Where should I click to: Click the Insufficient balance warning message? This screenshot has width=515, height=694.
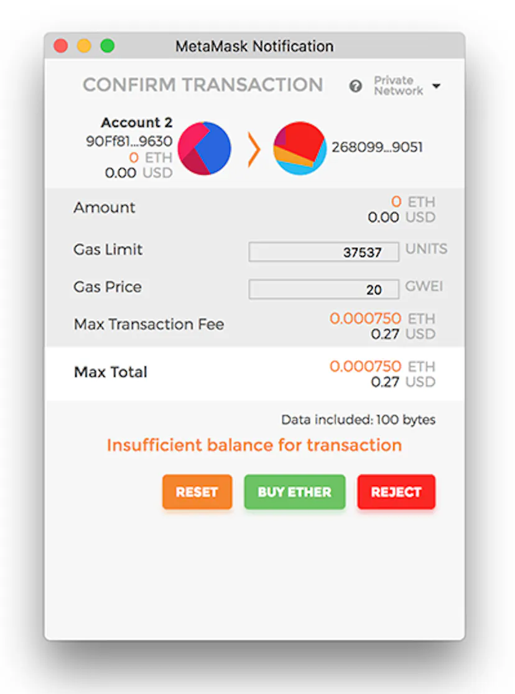coord(254,445)
